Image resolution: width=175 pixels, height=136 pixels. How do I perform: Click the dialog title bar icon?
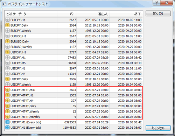pyautogui.click(x=4, y=4)
